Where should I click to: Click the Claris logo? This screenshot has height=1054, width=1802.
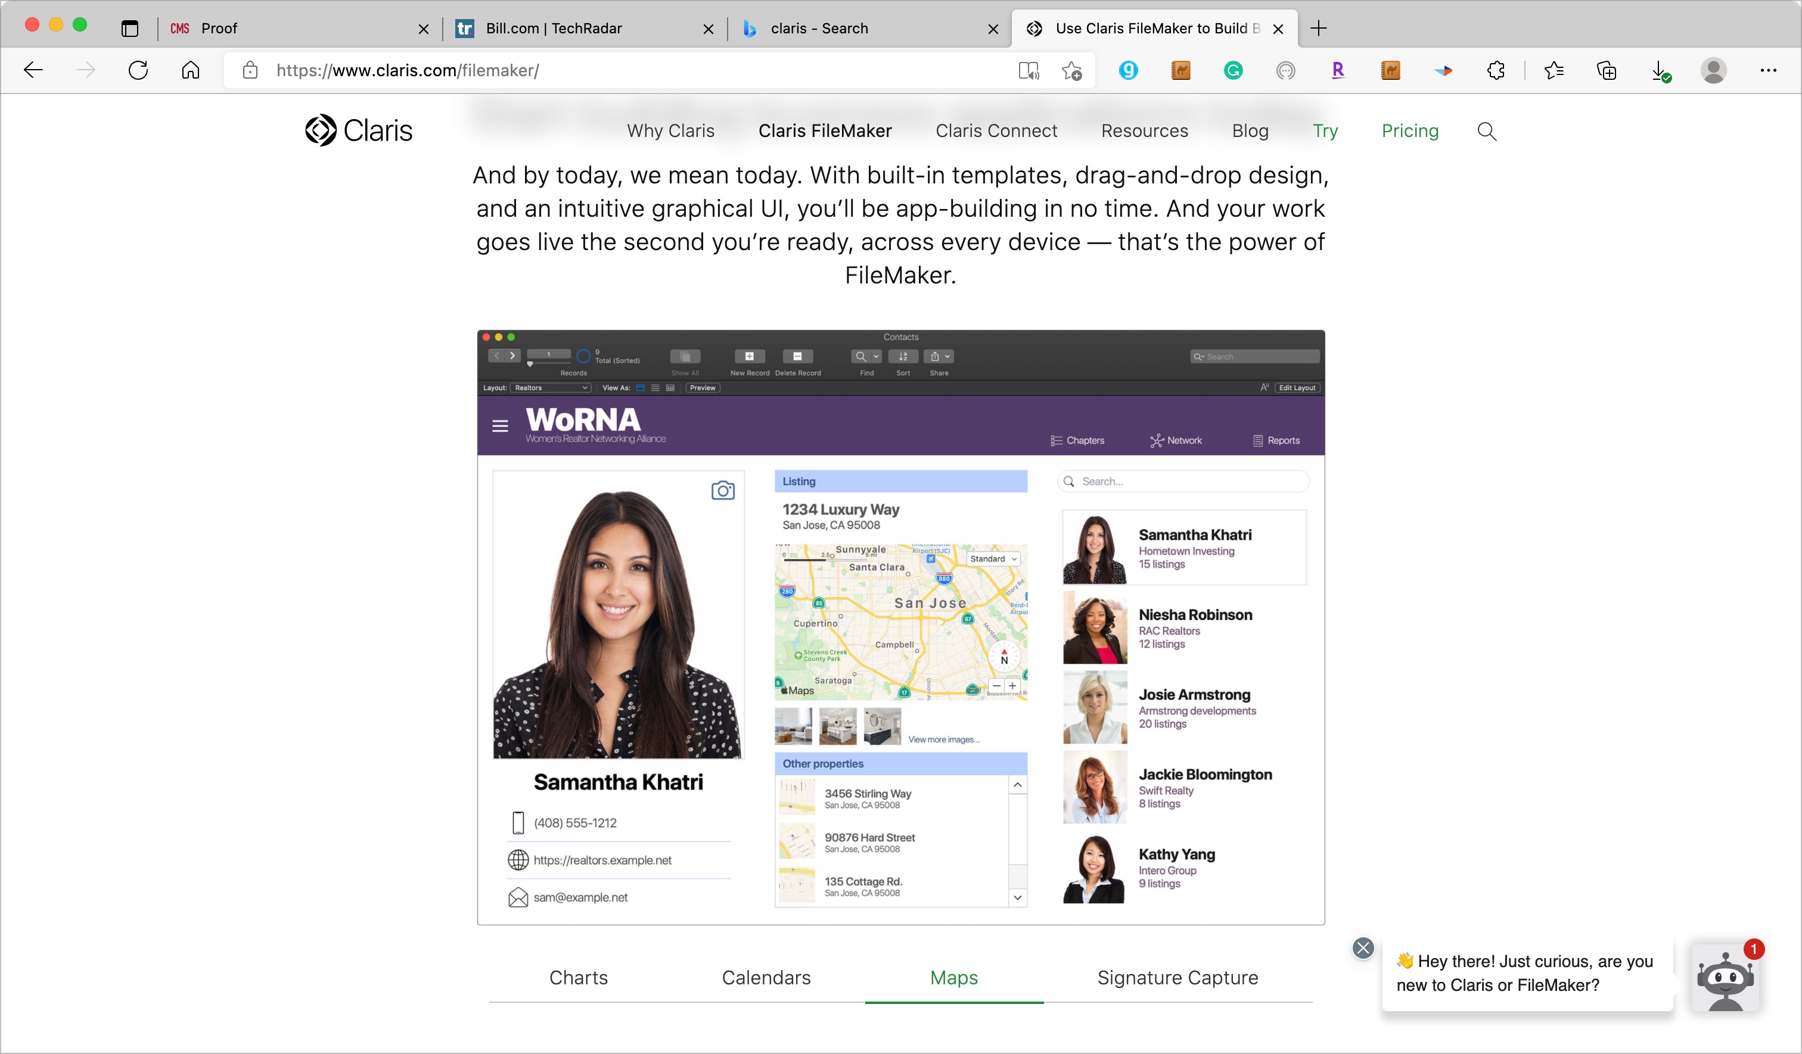358,130
